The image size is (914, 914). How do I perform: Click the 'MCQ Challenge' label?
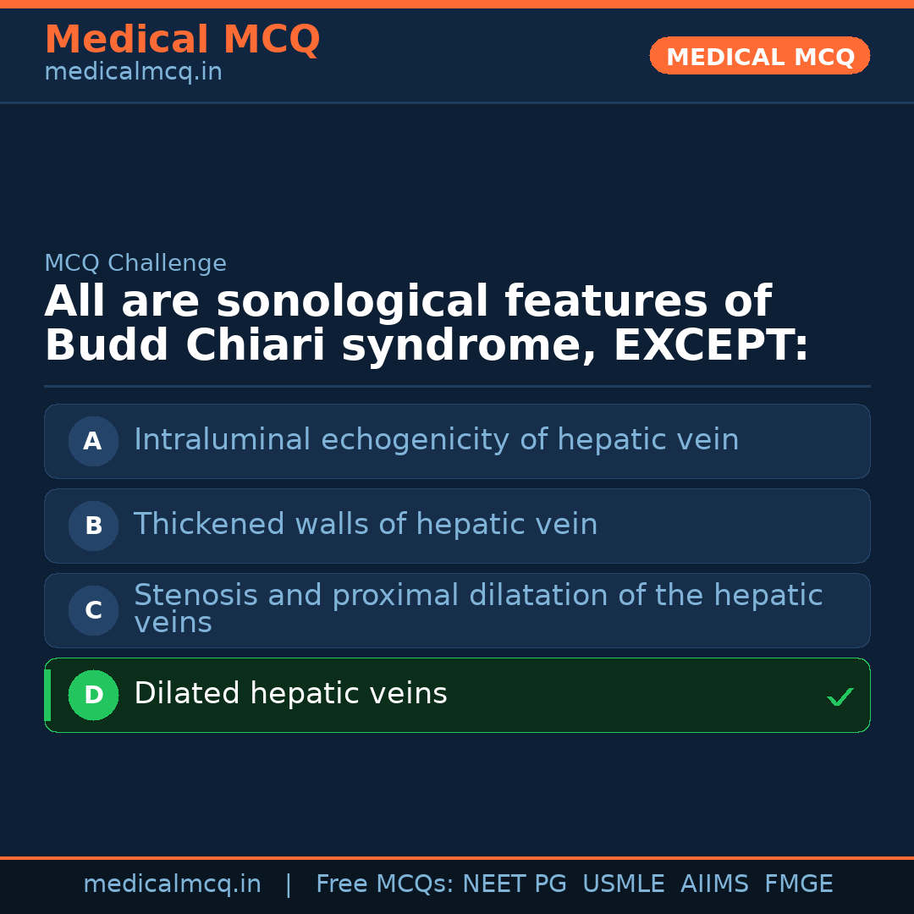135,263
